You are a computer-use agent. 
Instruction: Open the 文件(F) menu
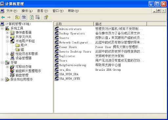click(x=11, y=11)
